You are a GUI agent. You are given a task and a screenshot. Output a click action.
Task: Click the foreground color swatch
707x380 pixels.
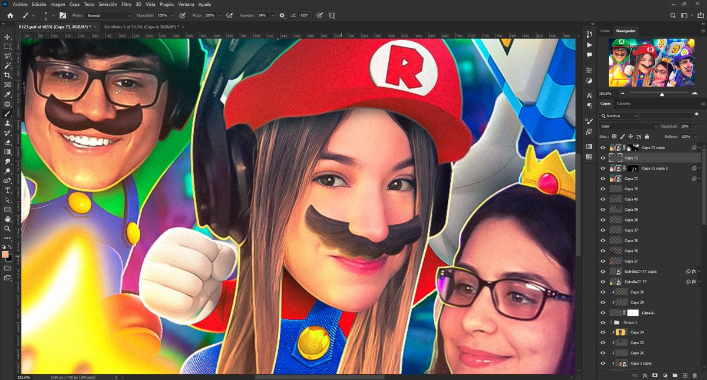tap(5, 255)
